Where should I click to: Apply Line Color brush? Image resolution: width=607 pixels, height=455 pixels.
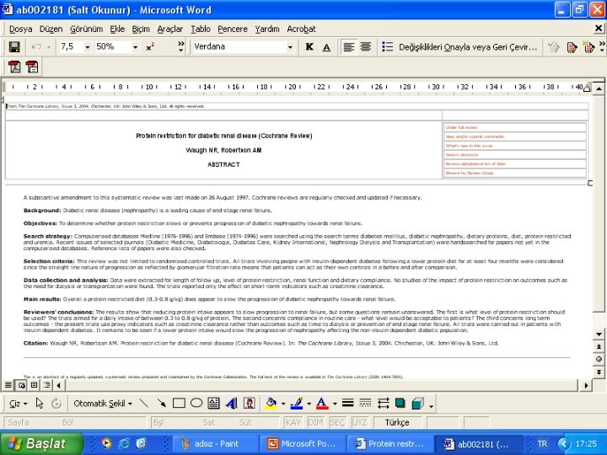click(297, 403)
